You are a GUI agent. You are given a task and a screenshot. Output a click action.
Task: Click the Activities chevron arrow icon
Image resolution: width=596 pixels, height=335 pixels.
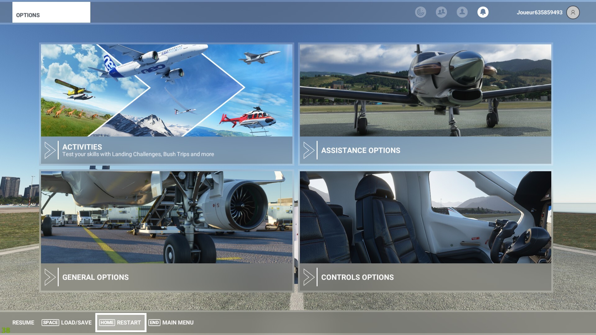50,150
